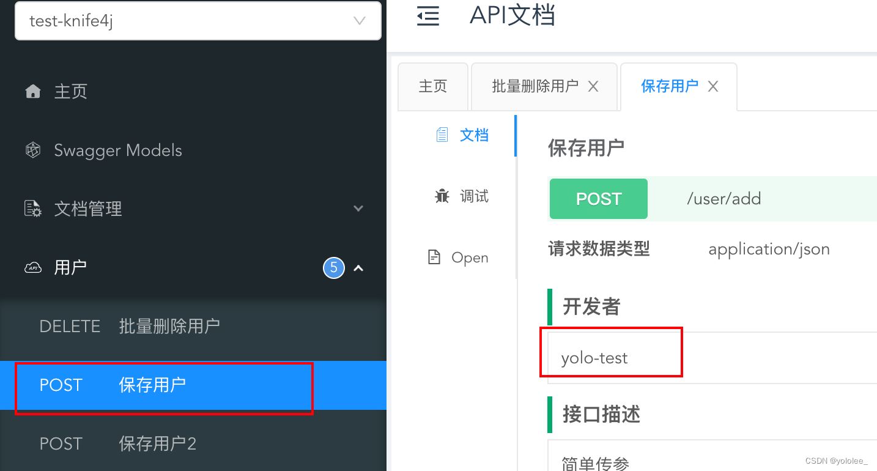Select DELETE 批量删除用户 in sidebar

click(193, 326)
